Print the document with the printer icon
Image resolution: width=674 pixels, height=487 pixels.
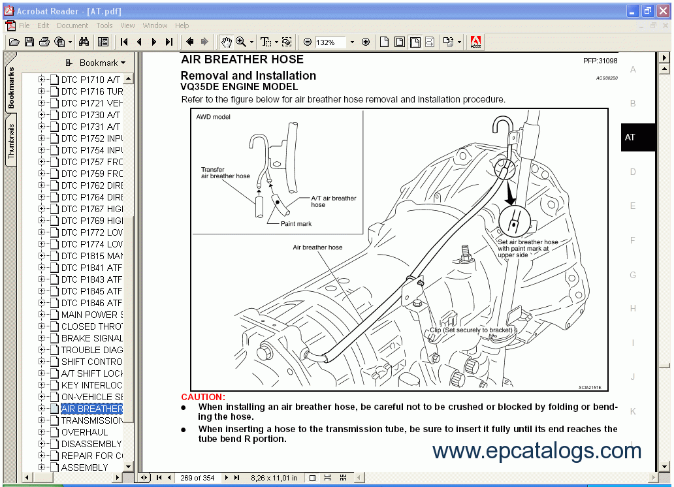[44, 42]
